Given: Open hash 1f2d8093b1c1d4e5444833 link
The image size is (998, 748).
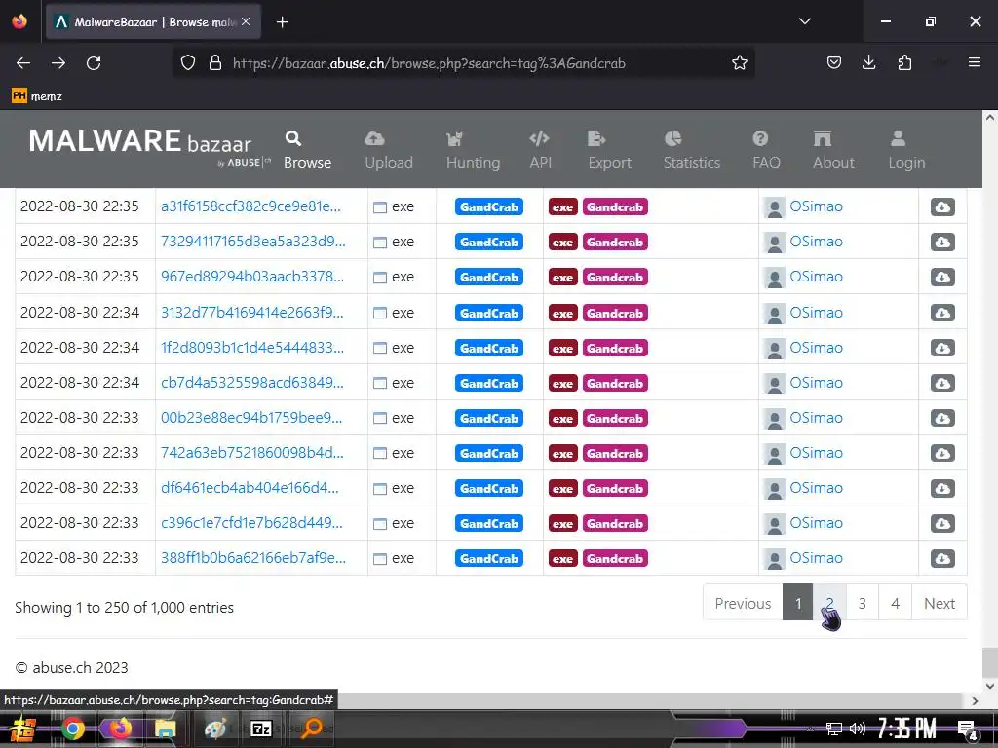Looking at the screenshot, I should point(252,348).
